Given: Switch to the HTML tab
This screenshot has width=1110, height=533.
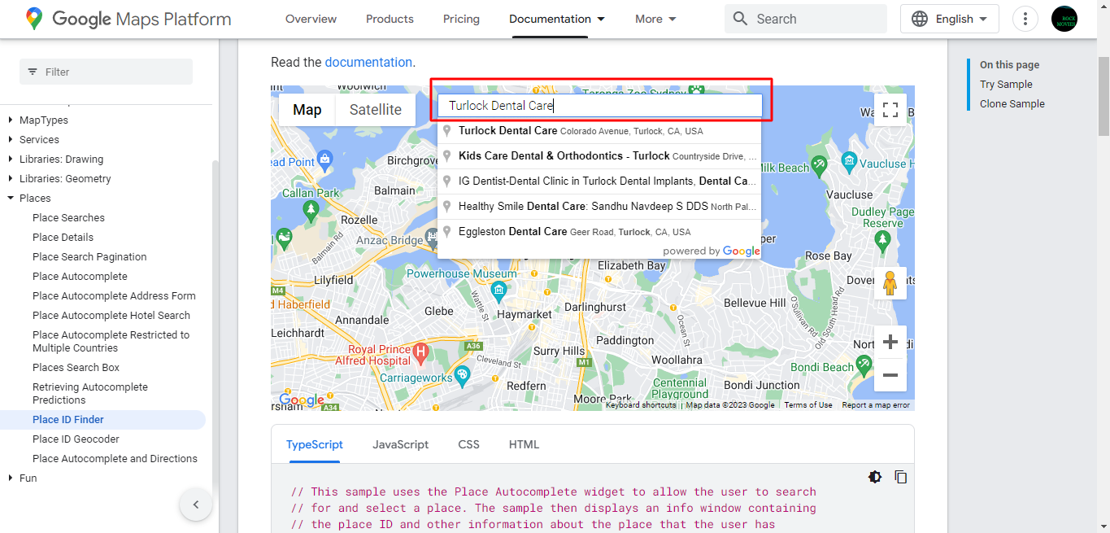Looking at the screenshot, I should point(525,444).
